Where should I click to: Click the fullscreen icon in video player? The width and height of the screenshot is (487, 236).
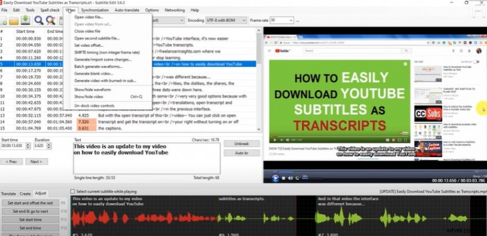pos(297,178)
